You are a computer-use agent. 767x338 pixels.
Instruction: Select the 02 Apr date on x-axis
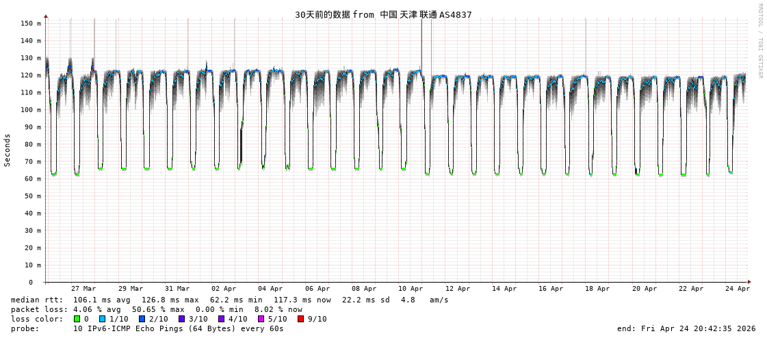(224, 289)
